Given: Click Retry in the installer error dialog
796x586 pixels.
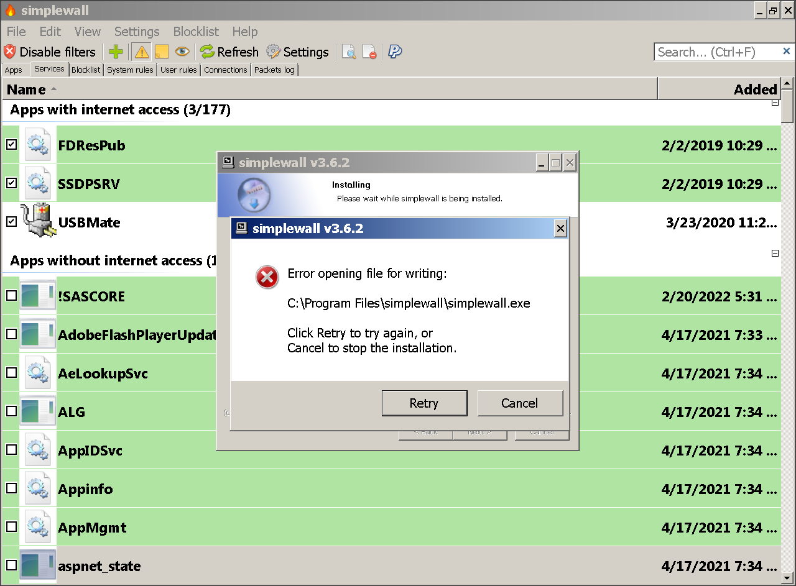Looking at the screenshot, I should pos(424,403).
